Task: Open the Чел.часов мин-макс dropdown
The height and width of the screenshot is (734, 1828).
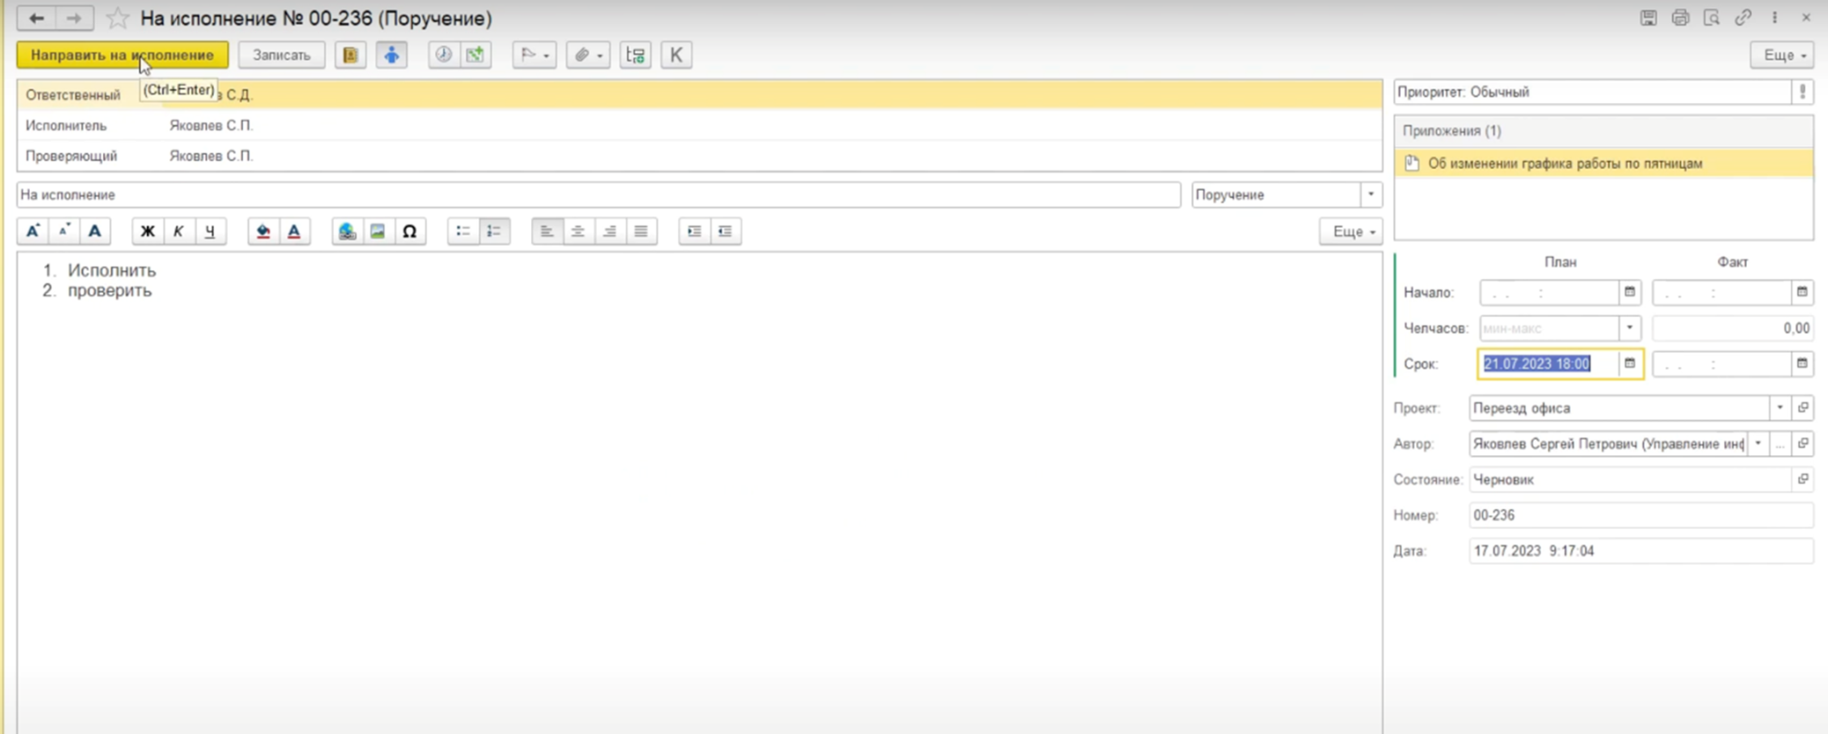Action: coord(1629,329)
